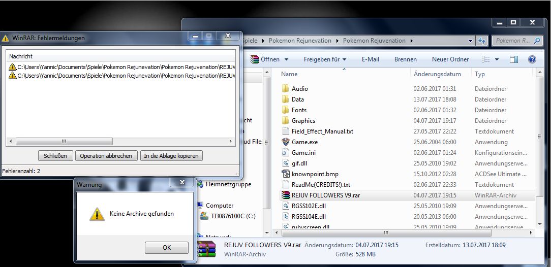Select the Audio folder icon
Viewport: 551px width, 267px height.
[285, 89]
